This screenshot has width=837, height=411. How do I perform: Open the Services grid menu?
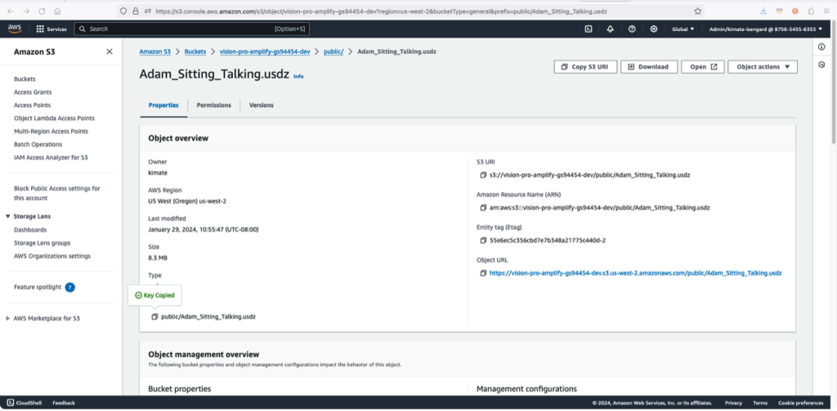(51, 29)
